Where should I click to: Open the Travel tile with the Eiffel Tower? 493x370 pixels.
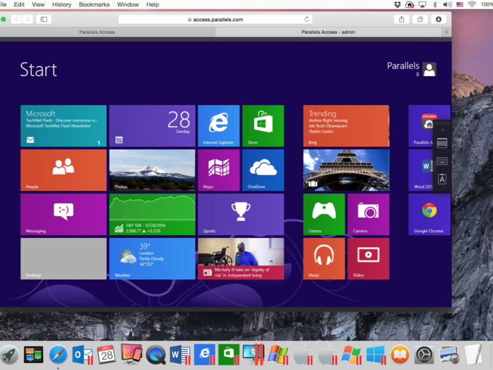point(346,170)
